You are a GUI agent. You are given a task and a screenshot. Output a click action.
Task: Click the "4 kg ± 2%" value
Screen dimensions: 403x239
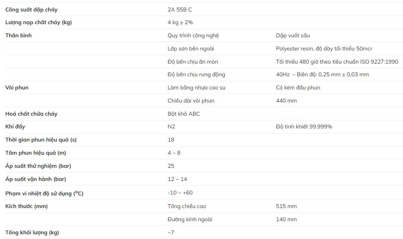[x=180, y=22]
